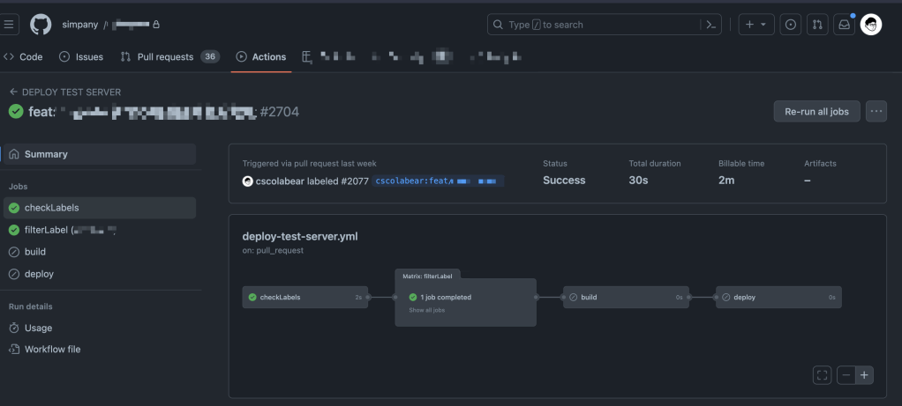The image size is (902, 406).
Task: Click Show all jobs in filterLabel matrix
Action: (x=427, y=310)
